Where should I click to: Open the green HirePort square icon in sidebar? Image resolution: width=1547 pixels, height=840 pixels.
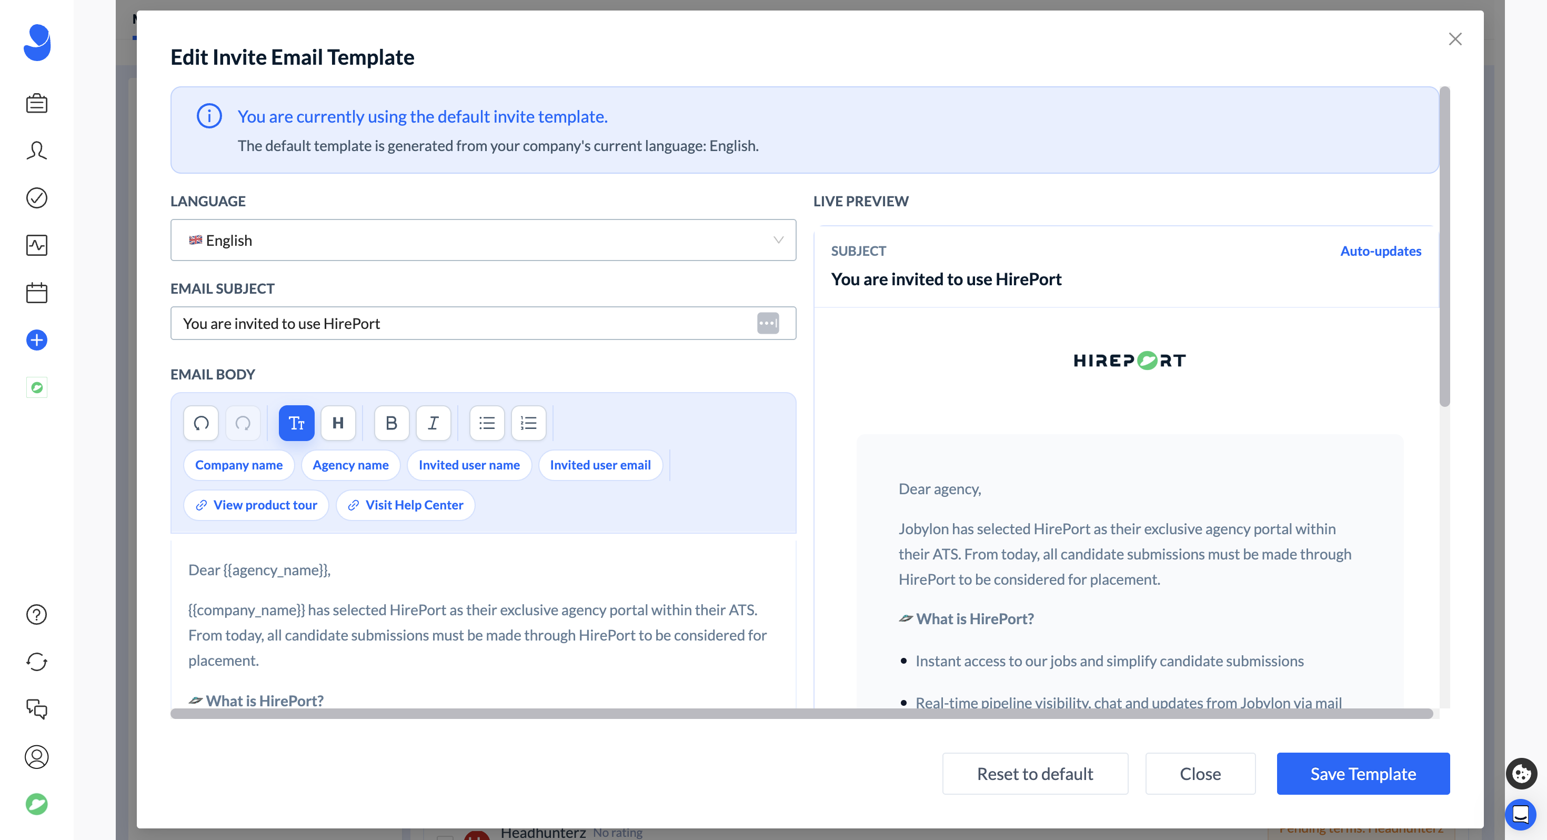[x=37, y=387]
